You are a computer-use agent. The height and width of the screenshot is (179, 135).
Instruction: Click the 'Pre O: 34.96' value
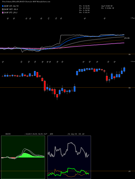pos(85,6)
